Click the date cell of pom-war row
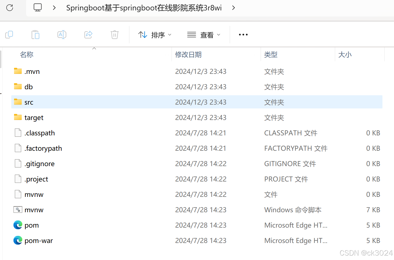The image size is (394, 260). click(x=201, y=241)
